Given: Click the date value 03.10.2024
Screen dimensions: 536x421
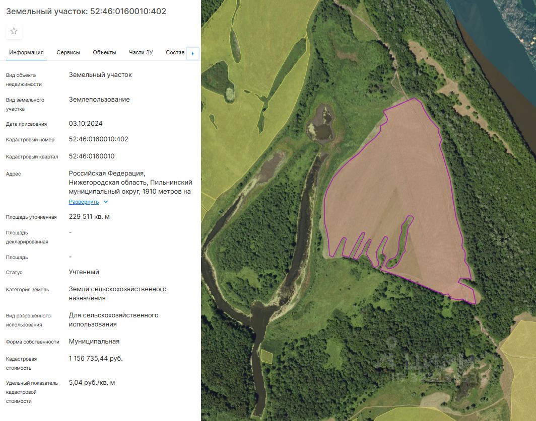Looking at the screenshot, I should [86, 124].
